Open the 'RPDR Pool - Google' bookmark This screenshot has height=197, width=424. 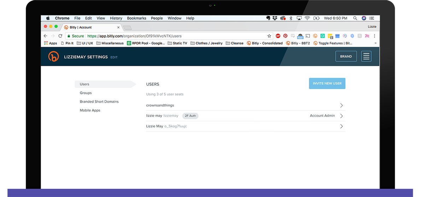(146, 43)
